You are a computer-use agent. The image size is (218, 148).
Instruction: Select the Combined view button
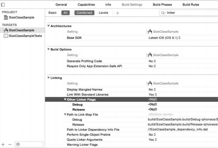[84, 13]
